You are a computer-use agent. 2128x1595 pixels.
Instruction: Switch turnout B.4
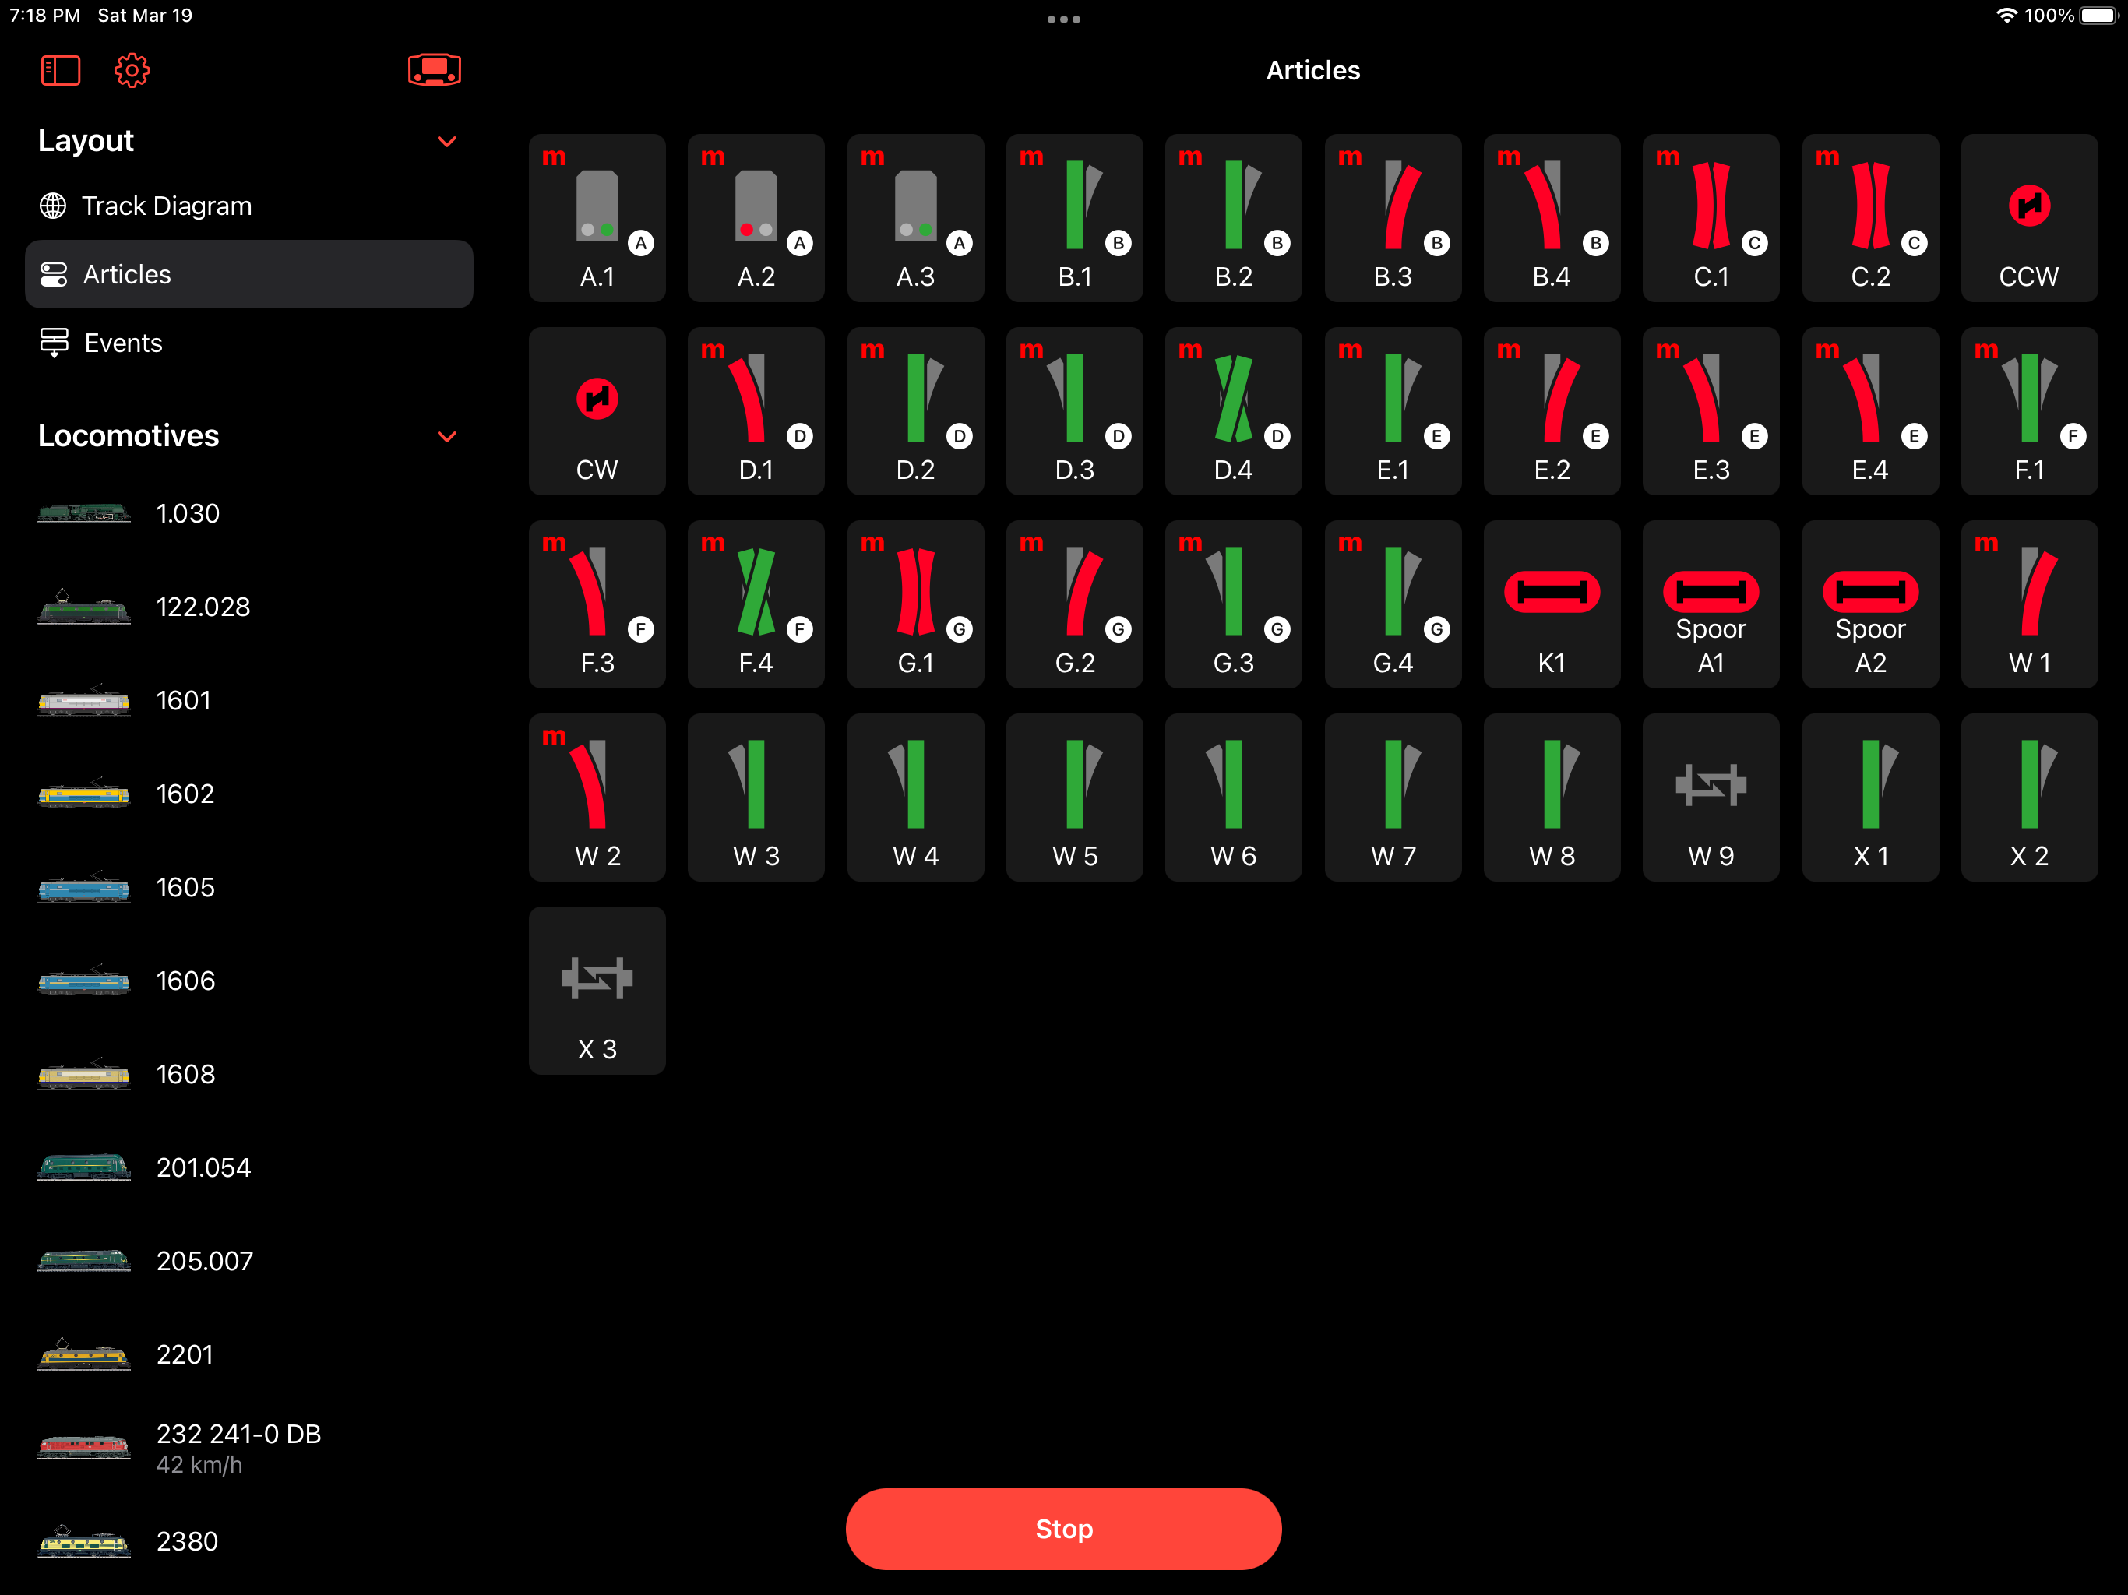tap(1552, 218)
